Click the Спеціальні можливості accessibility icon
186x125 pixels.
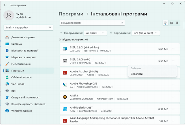coord(7,97)
